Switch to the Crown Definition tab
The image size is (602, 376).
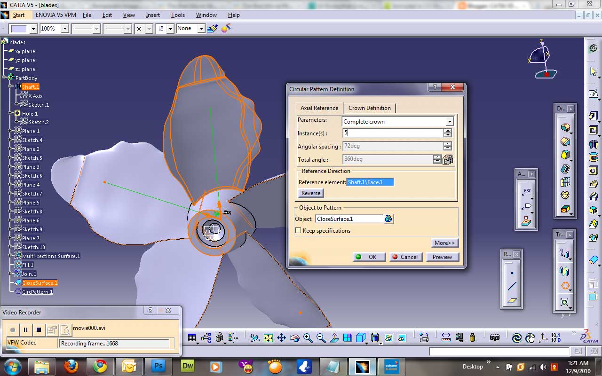pyautogui.click(x=370, y=108)
